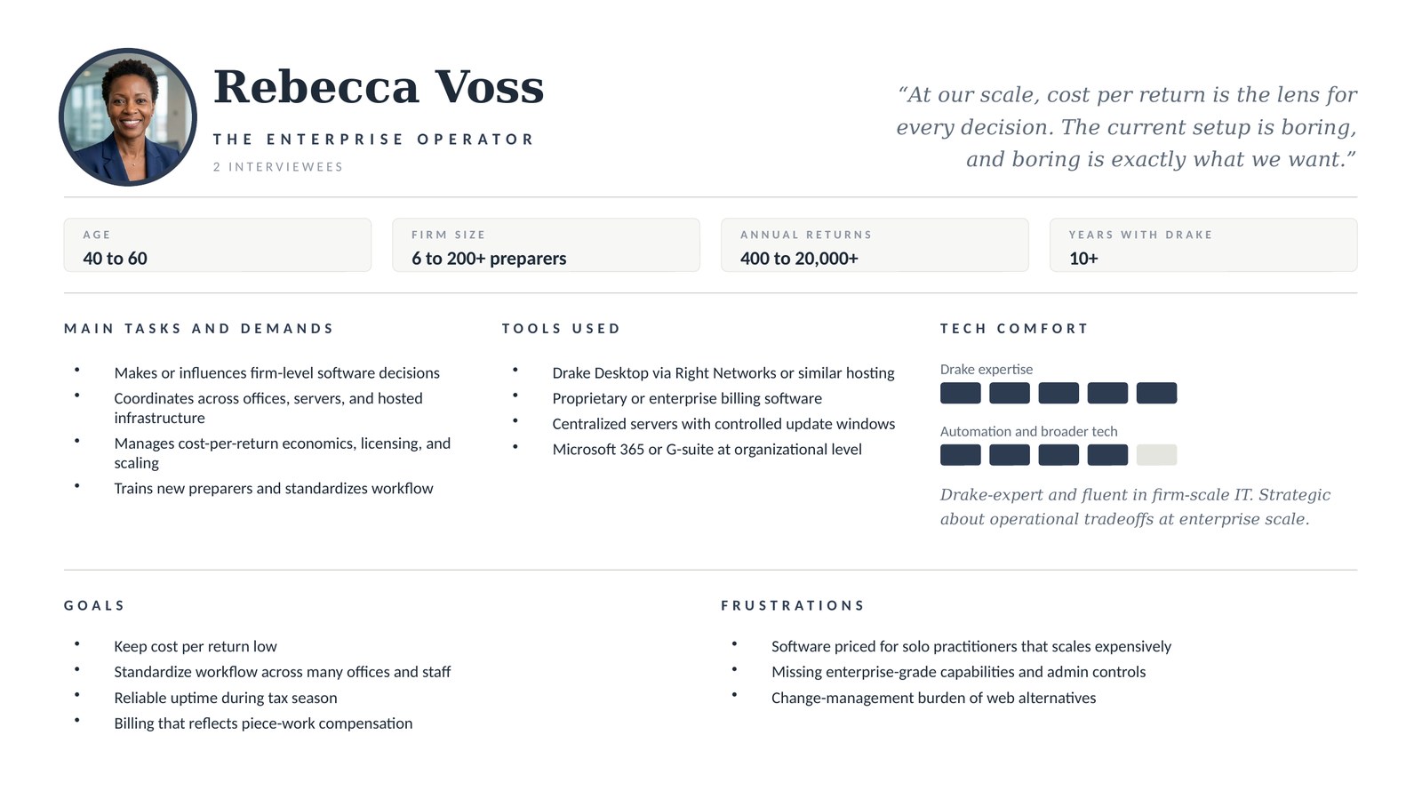Click the 'Drake Desktop via Right Networks' bullet
The height and width of the screenshot is (799, 1422).
(723, 373)
